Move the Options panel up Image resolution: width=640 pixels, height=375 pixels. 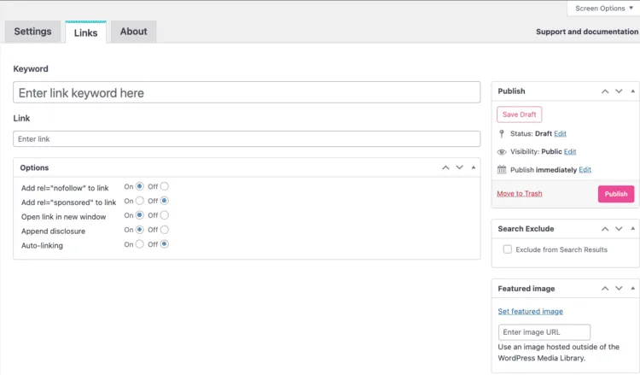[445, 167]
